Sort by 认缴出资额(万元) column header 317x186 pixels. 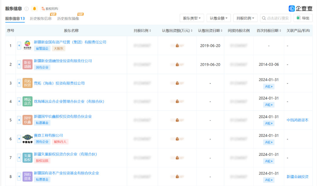pyautogui.click(x=177, y=31)
